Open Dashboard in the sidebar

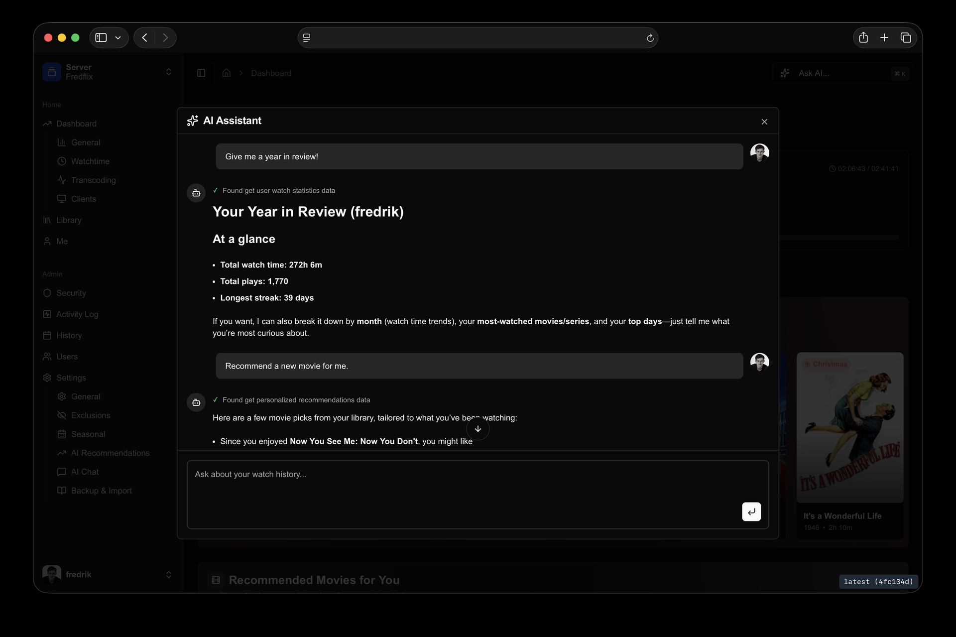(76, 124)
